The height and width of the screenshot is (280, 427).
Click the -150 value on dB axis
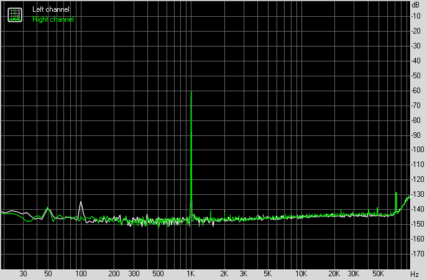click(x=417, y=224)
